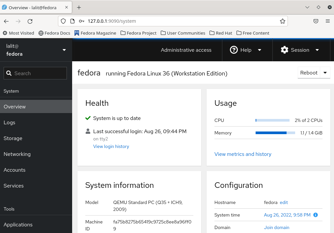Open the Session dropdown menu
The height and width of the screenshot is (233, 334).
[x=300, y=50]
